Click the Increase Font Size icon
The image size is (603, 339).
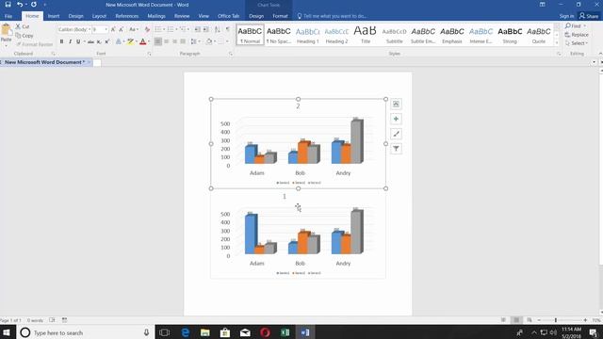pyautogui.click(x=113, y=29)
